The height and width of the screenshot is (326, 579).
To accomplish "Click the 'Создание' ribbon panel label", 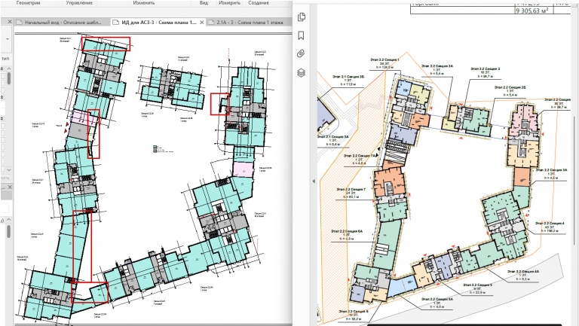I will pos(259,2).
